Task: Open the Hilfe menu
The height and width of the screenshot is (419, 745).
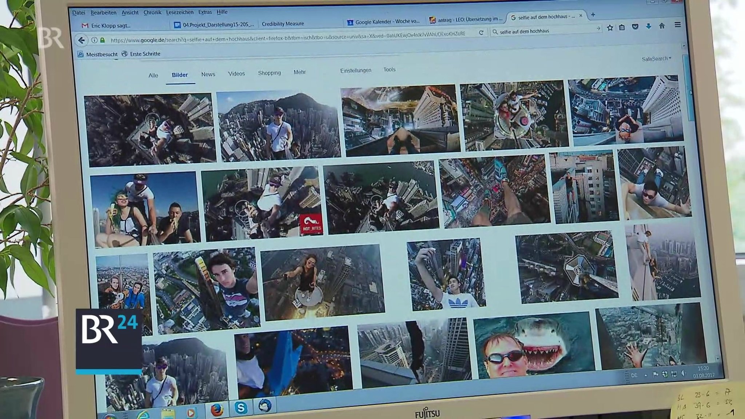Action: click(x=222, y=12)
